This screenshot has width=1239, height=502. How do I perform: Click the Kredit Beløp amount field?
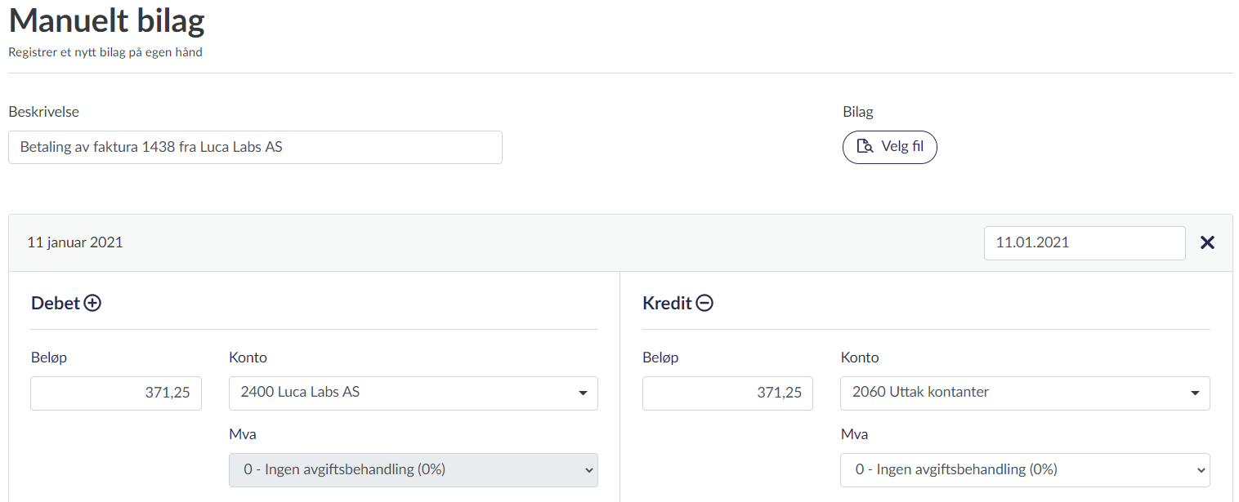click(727, 393)
